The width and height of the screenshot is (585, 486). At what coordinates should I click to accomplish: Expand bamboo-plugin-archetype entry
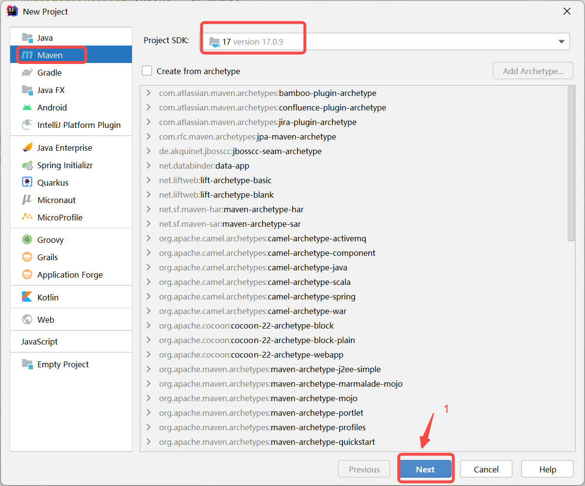(x=149, y=93)
